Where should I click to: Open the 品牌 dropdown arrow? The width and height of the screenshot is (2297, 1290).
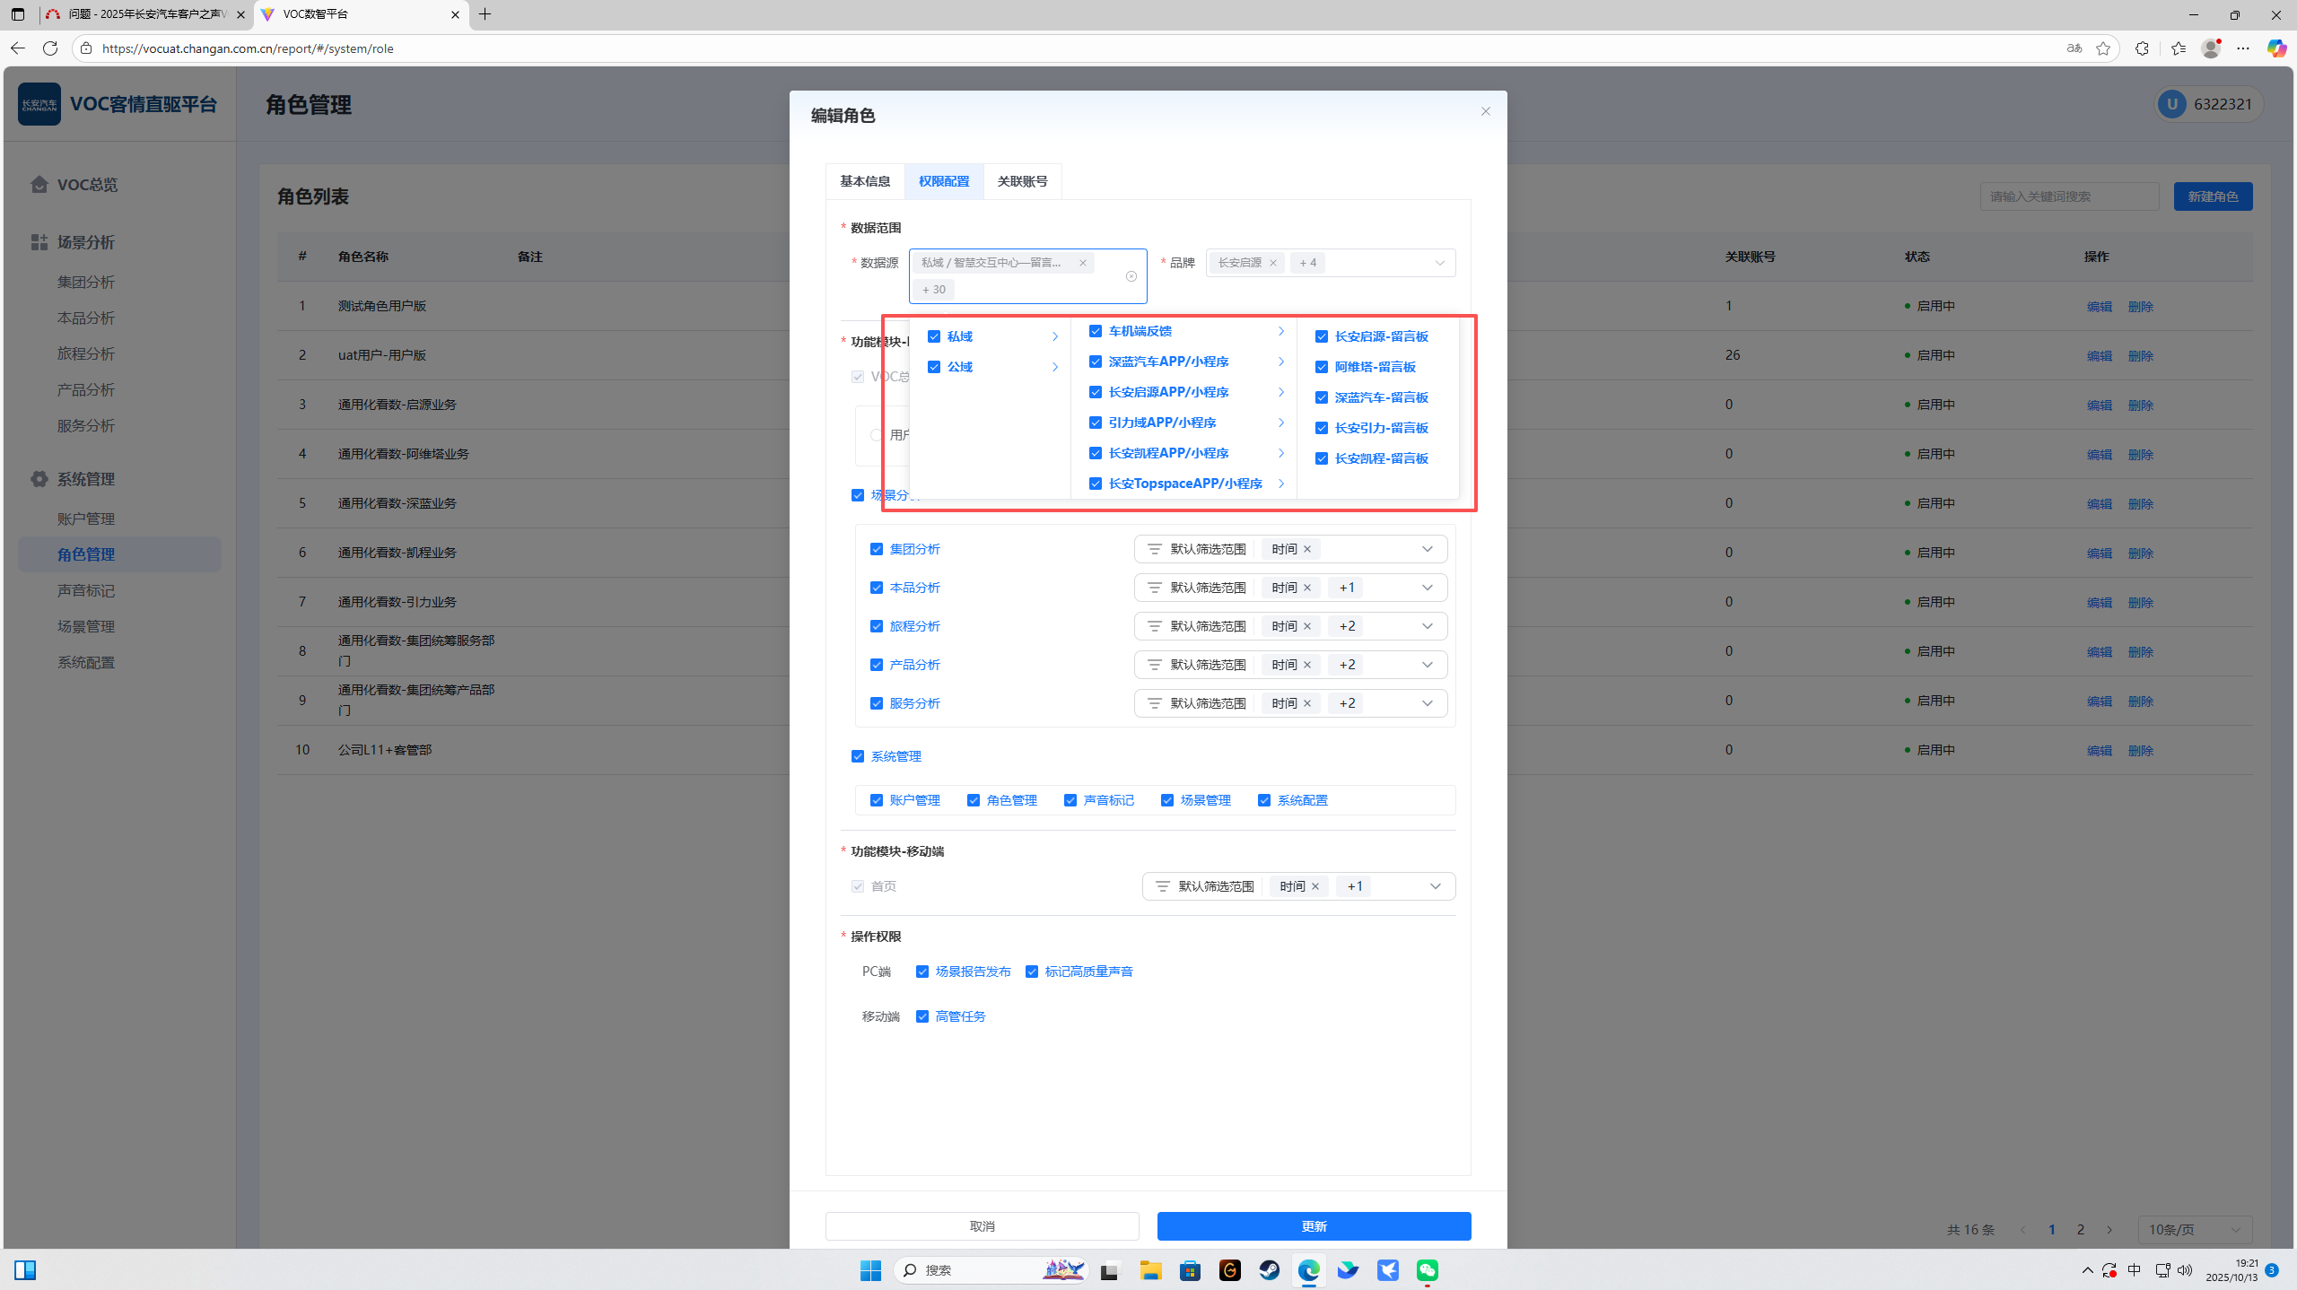(1439, 263)
